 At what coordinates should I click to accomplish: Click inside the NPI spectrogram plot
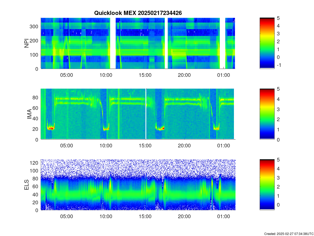click(138, 43)
